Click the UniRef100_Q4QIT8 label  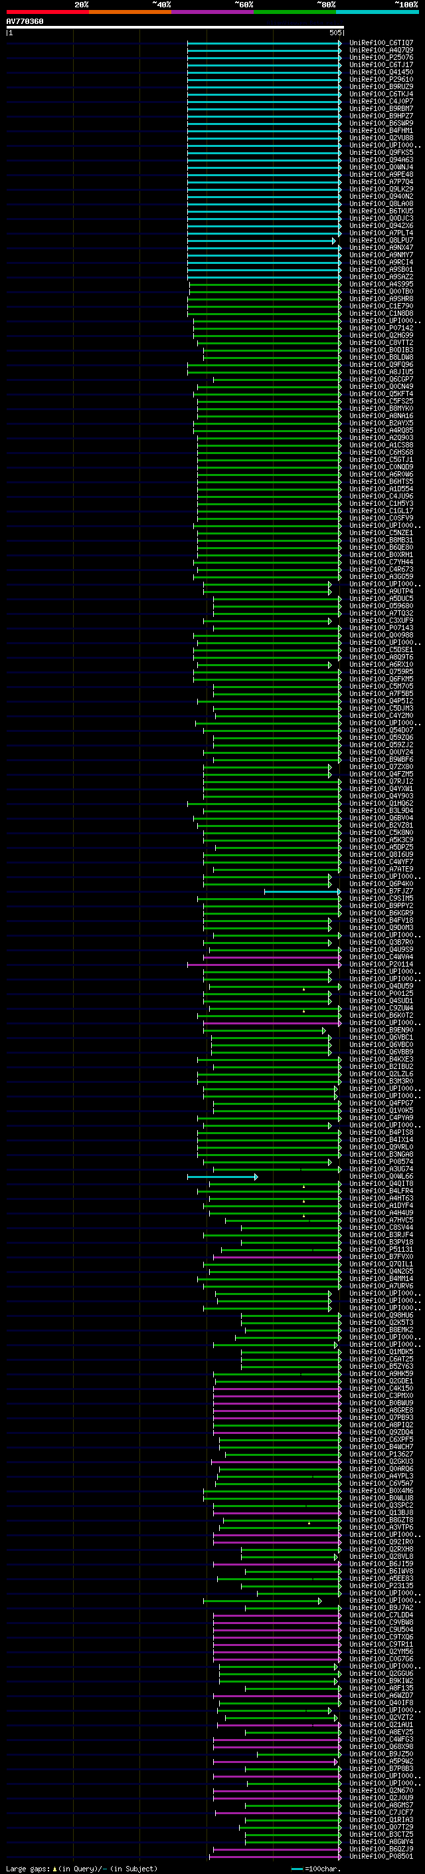[381, 1183]
